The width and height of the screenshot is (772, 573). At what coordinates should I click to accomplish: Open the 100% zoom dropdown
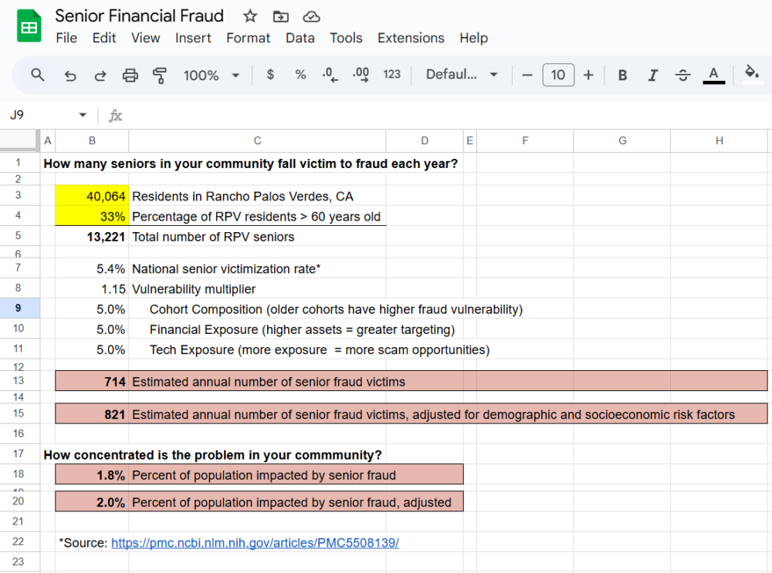pyautogui.click(x=212, y=75)
